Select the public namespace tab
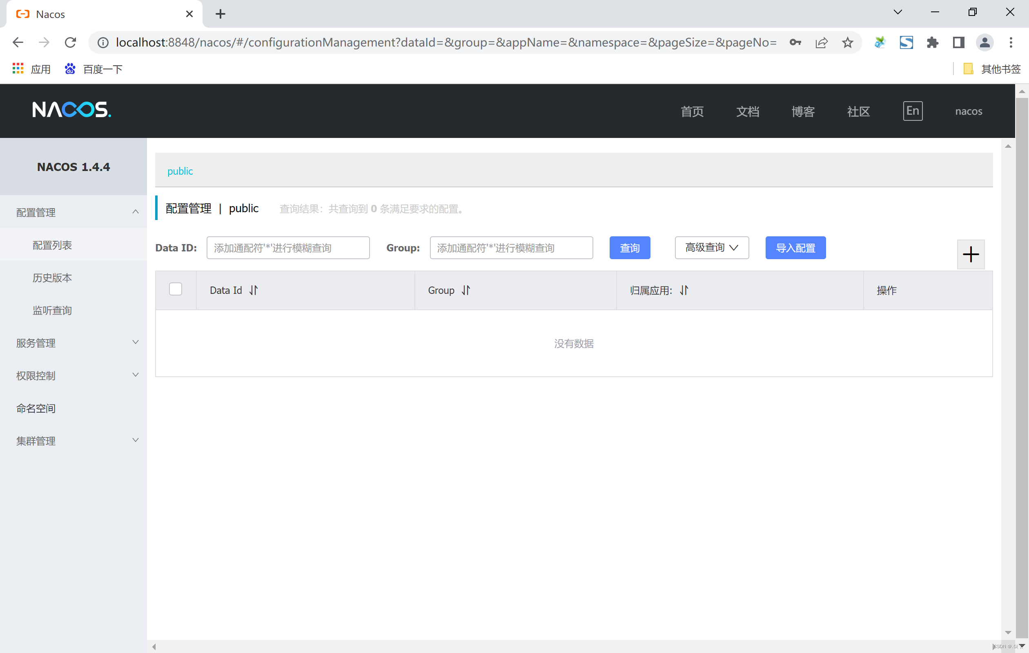This screenshot has height=653, width=1029. coord(180,171)
